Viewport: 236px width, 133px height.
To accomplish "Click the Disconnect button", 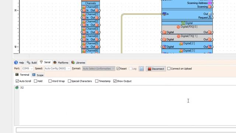I will tap(156, 69).
